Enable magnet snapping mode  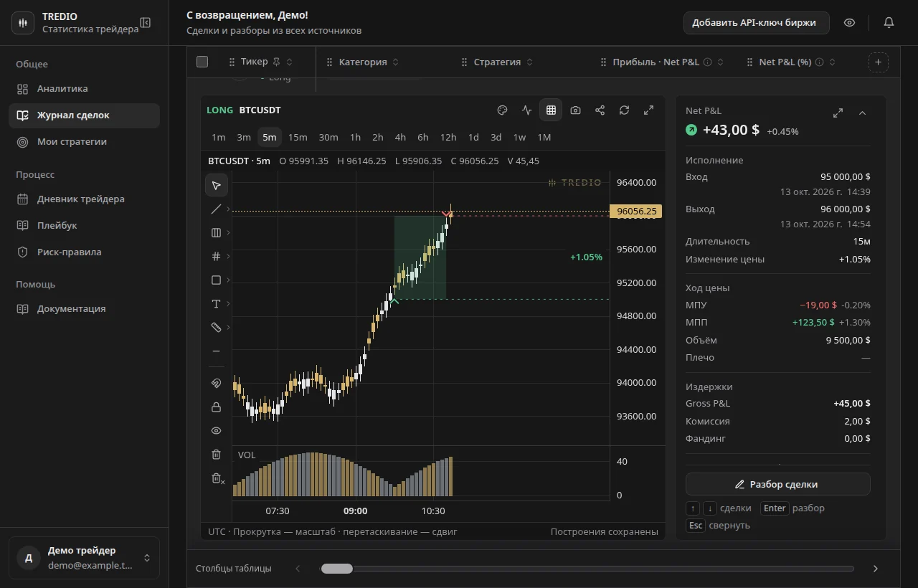click(216, 383)
